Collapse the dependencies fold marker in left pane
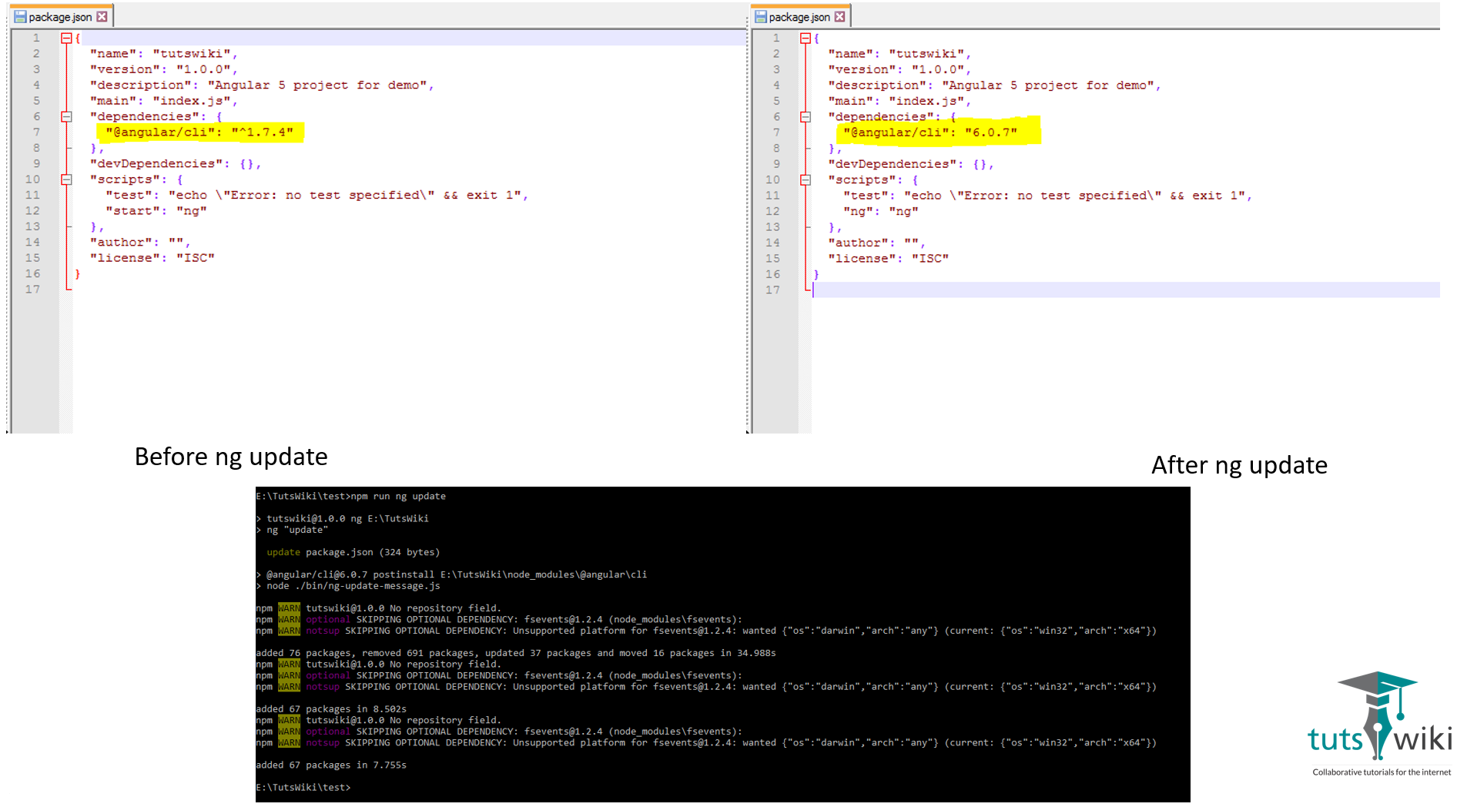The height and width of the screenshot is (807, 1457). (x=66, y=116)
